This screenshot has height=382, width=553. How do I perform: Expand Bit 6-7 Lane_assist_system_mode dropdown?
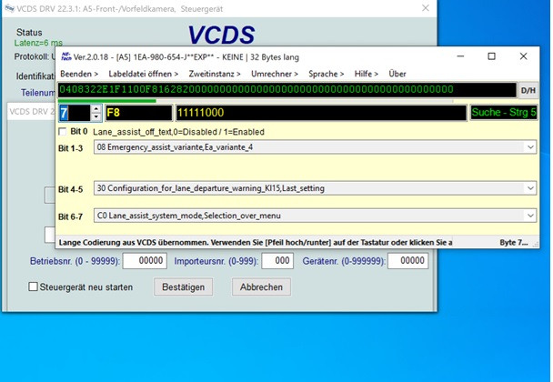pos(530,216)
